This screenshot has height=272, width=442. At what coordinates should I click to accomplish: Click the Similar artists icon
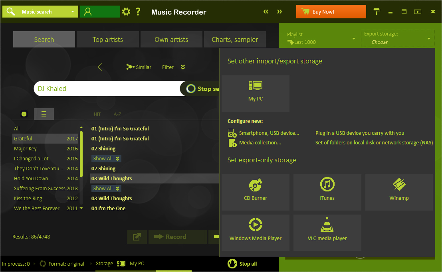click(x=130, y=67)
